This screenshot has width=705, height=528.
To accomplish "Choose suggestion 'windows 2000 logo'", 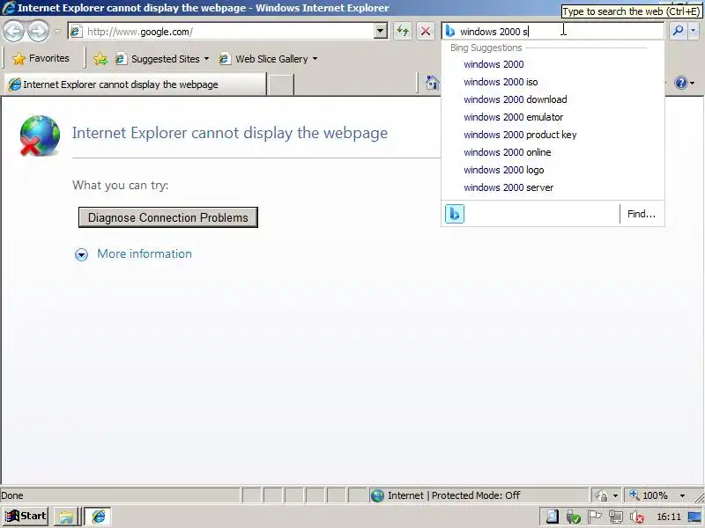I will 503,170.
